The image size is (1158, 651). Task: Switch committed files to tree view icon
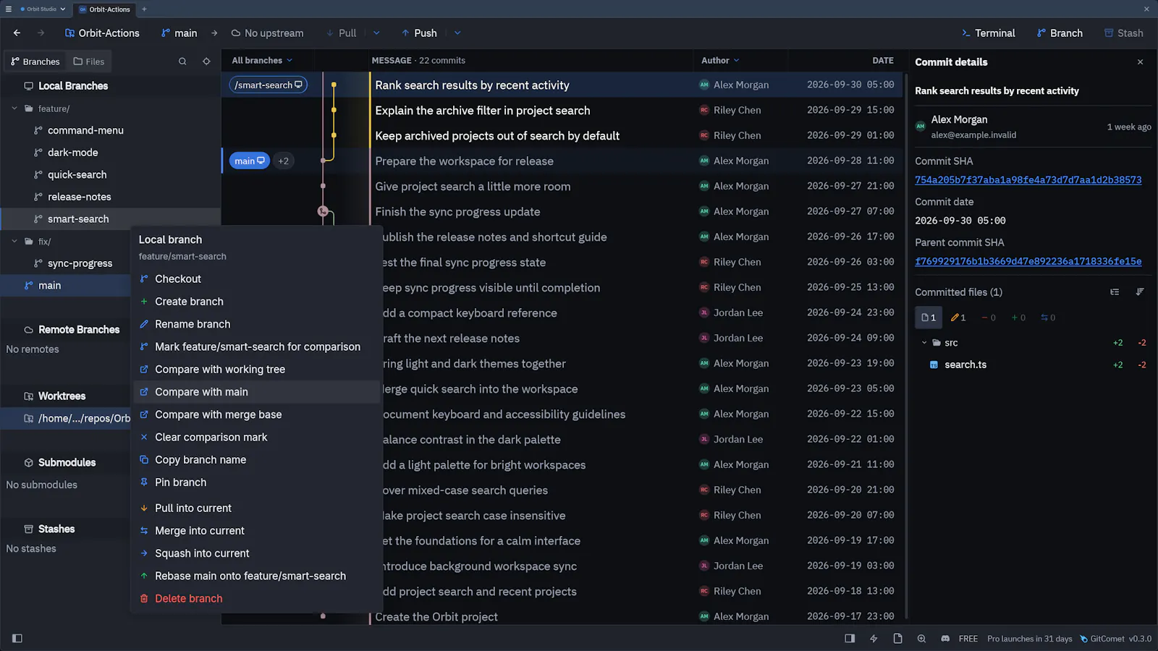tap(1115, 292)
